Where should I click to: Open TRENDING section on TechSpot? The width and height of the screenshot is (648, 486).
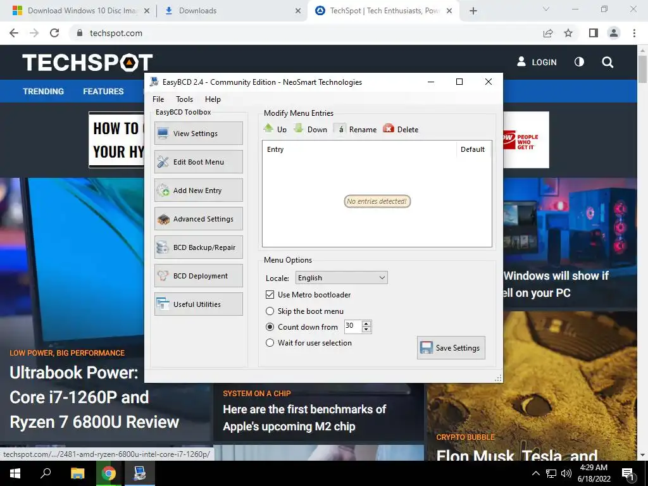click(44, 91)
